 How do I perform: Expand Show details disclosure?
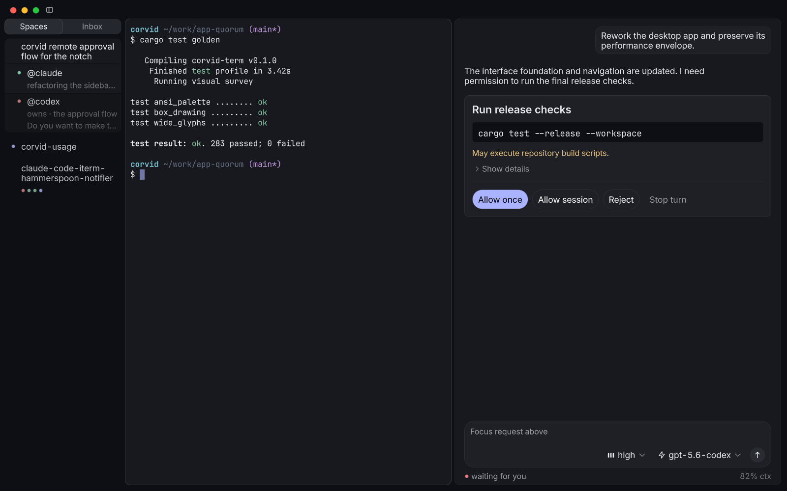tap(502, 169)
